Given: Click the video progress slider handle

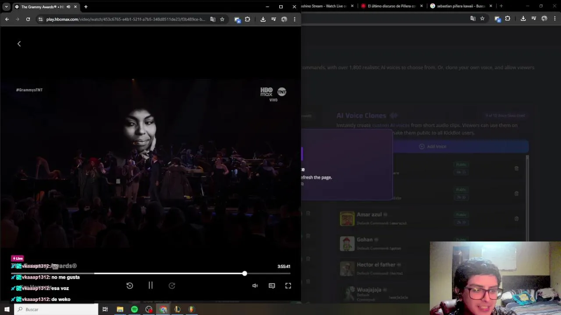Looking at the screenshot, I should point(245,273).
